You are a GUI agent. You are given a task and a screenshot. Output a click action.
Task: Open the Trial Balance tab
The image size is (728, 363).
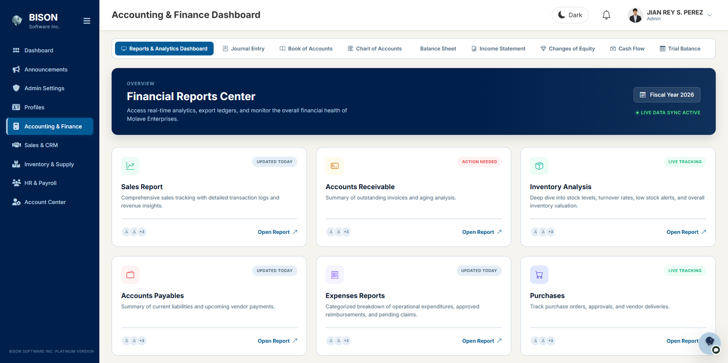(680, 49)
